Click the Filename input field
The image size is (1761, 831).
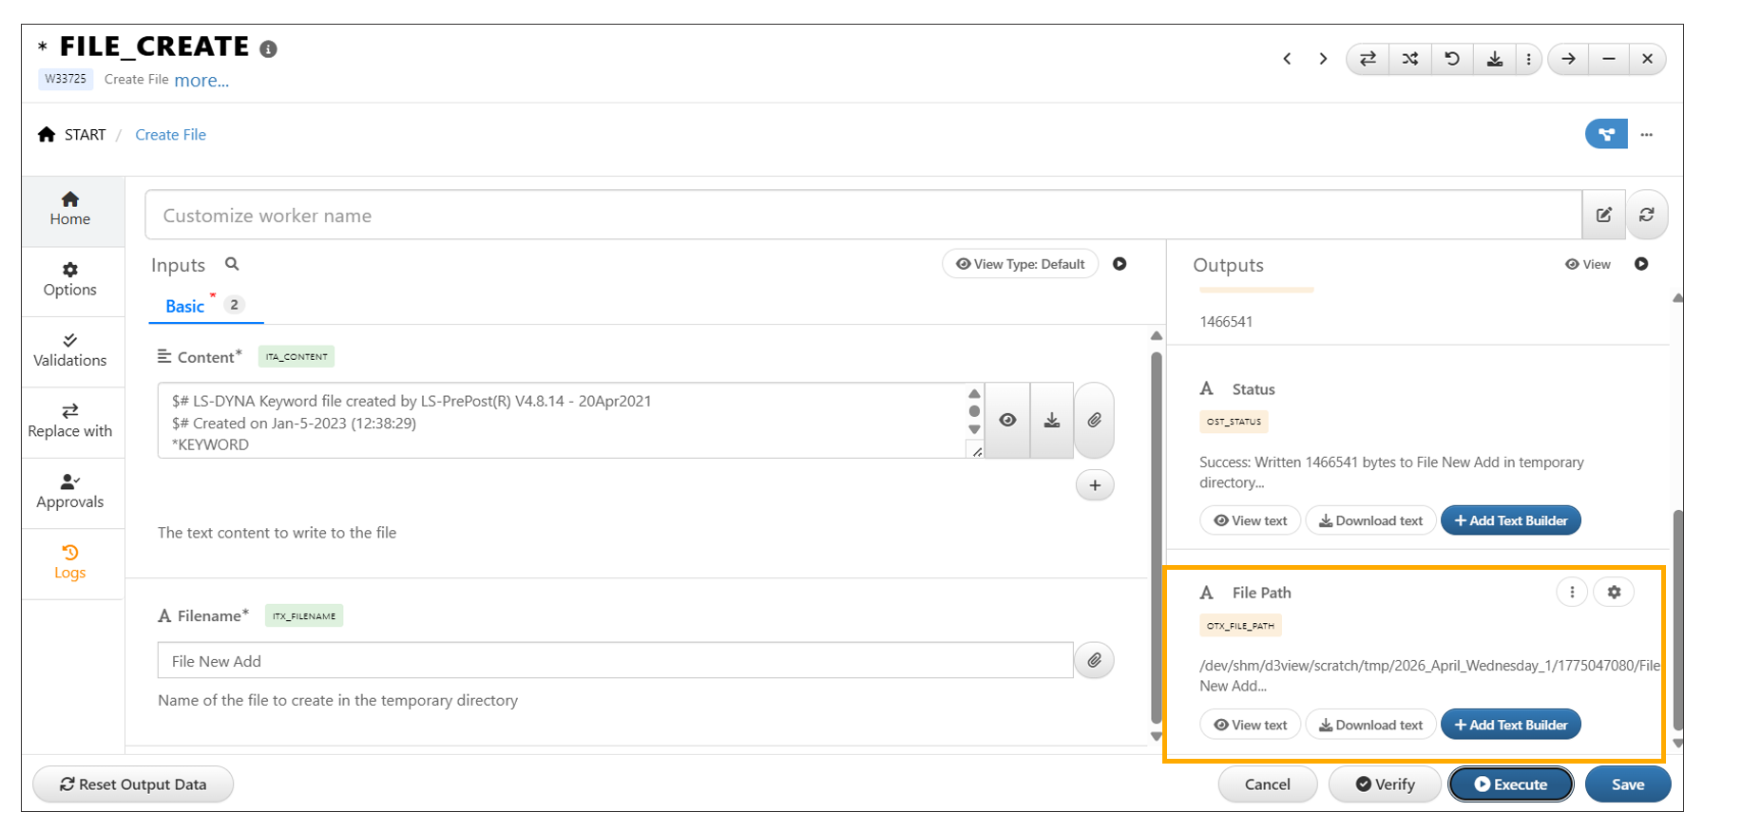[615, 661]
